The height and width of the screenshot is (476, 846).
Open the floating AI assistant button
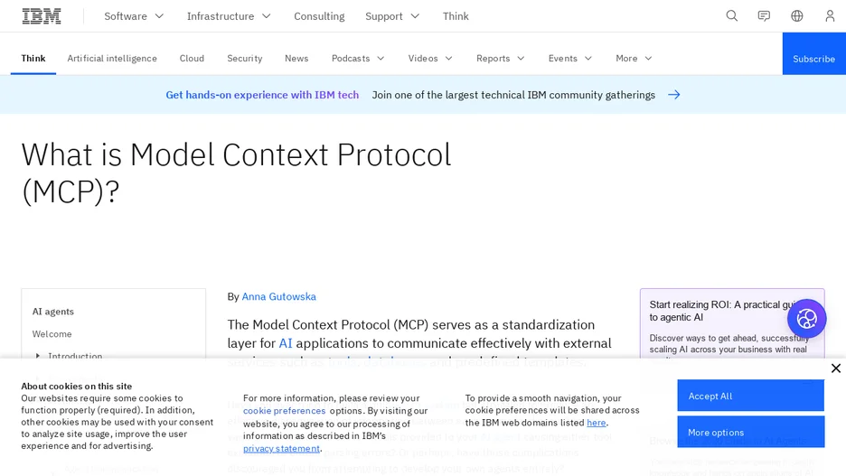806,319
